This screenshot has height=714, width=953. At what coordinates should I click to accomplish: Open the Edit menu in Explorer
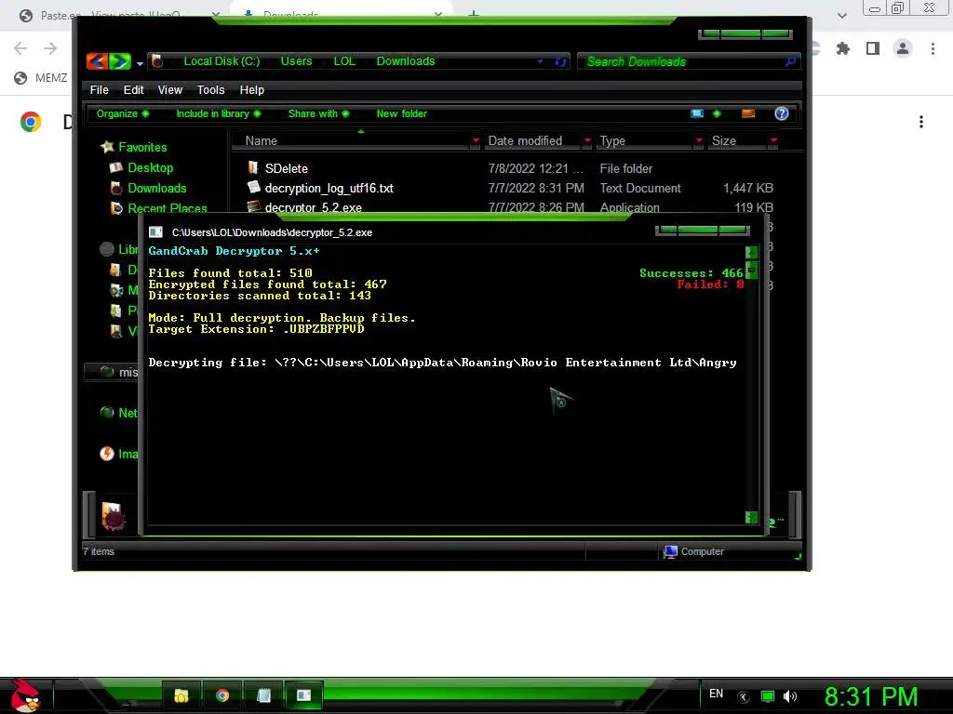tap(133, 90)
